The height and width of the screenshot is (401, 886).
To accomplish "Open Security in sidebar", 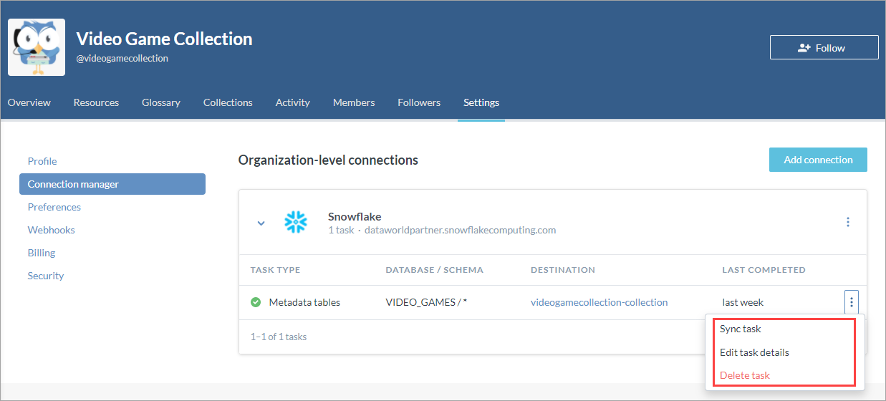I will tap(46, 276).
